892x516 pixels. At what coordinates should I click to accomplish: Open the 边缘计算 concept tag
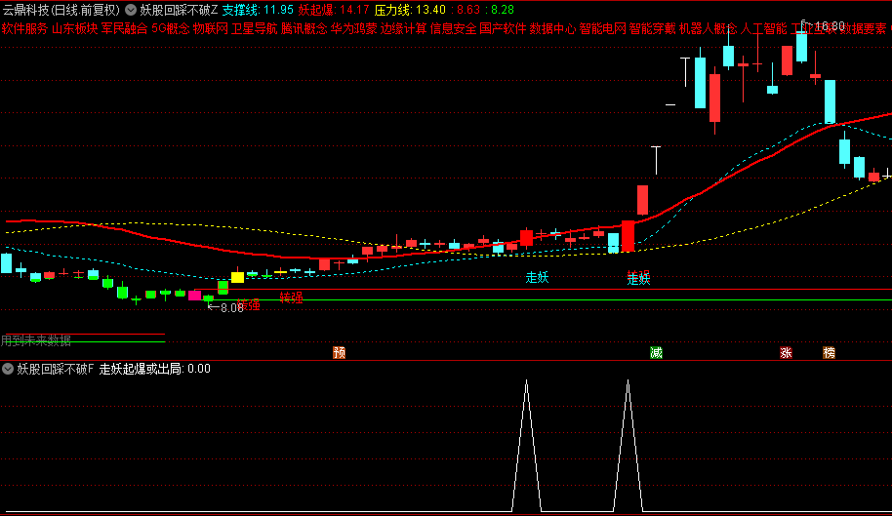403,28
